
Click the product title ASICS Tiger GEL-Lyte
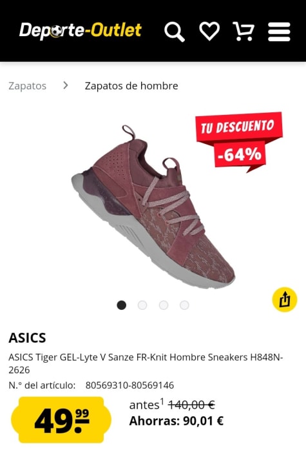pyautogui.click(x=146, y=363)
